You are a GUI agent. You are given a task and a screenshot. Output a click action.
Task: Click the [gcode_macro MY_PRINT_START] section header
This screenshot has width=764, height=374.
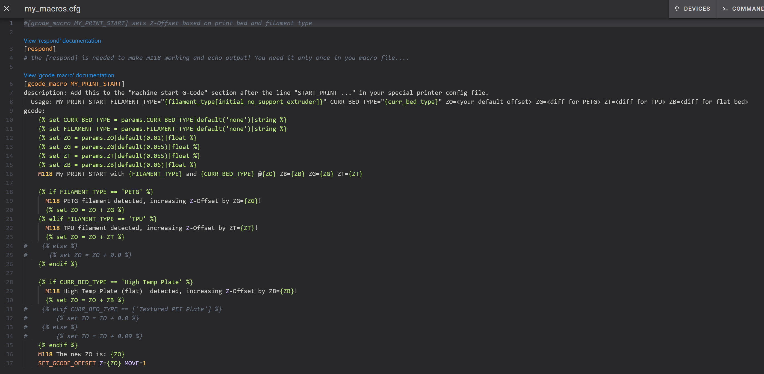[74, 84]
